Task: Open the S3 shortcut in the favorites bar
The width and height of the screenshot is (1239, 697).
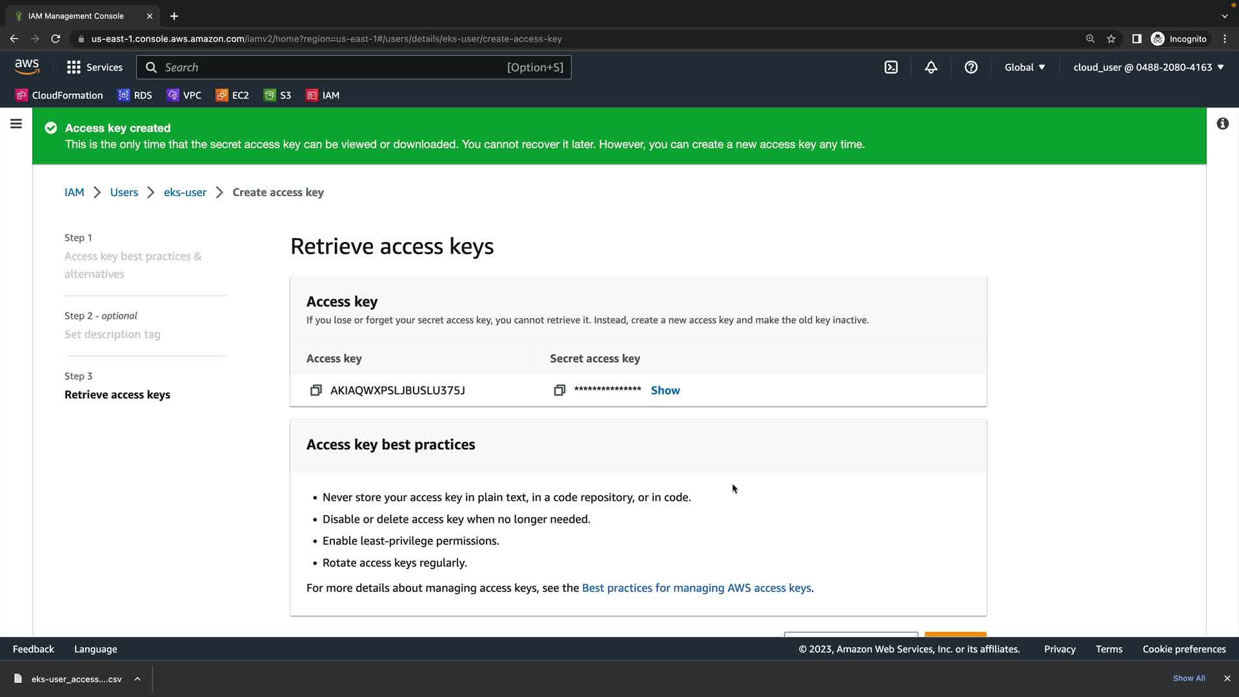Action: click(277, 96)
